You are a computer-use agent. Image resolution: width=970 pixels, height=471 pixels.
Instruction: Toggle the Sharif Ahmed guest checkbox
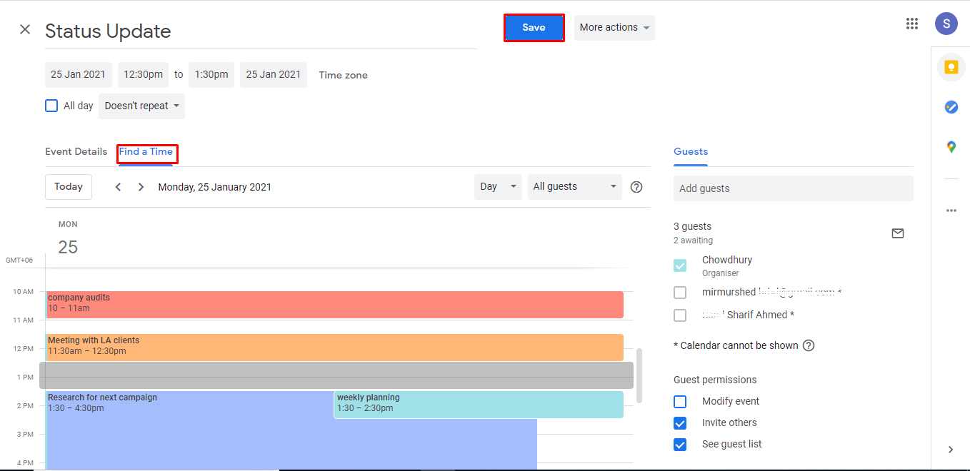click(680, 315)
